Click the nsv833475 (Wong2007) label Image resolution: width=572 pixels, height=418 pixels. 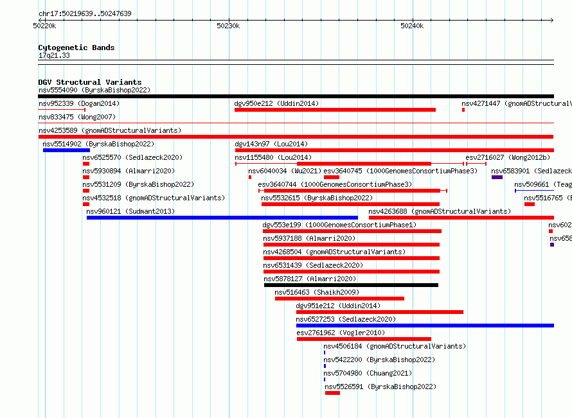(77, 117)
